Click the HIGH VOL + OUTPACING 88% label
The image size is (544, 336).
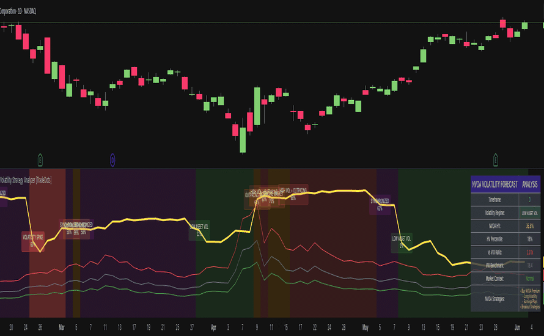(x=293, y=193)
